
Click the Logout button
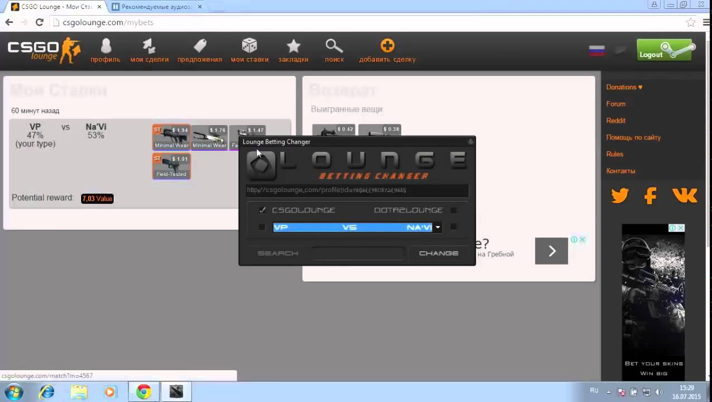coord(666,50)
